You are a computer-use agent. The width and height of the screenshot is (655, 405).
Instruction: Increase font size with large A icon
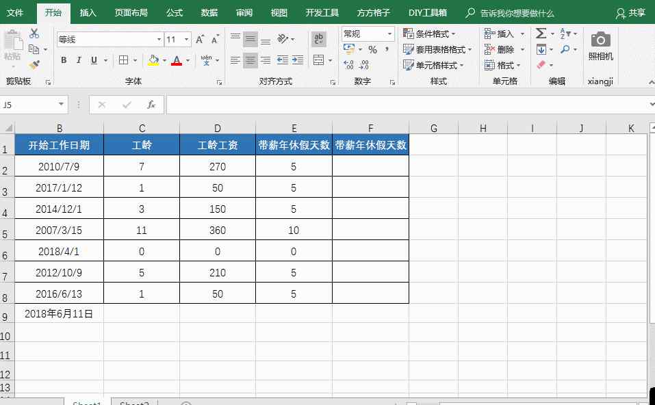[x=200, y=39]
